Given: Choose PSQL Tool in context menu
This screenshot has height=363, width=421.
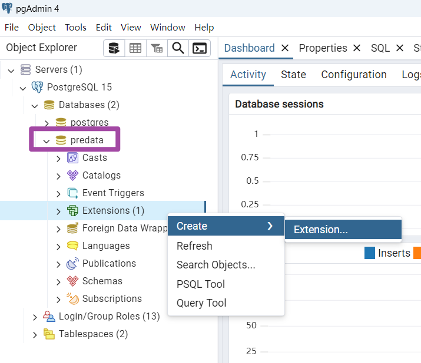Looking at the screenshot, I should 226,284.
